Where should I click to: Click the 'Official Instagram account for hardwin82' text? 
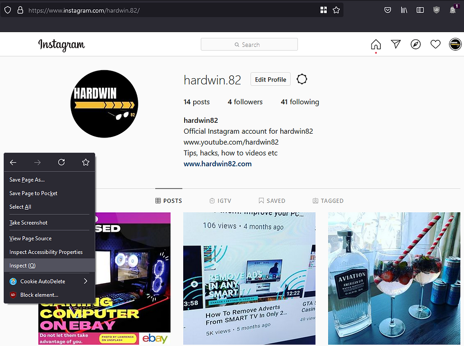tap(248, 131)
